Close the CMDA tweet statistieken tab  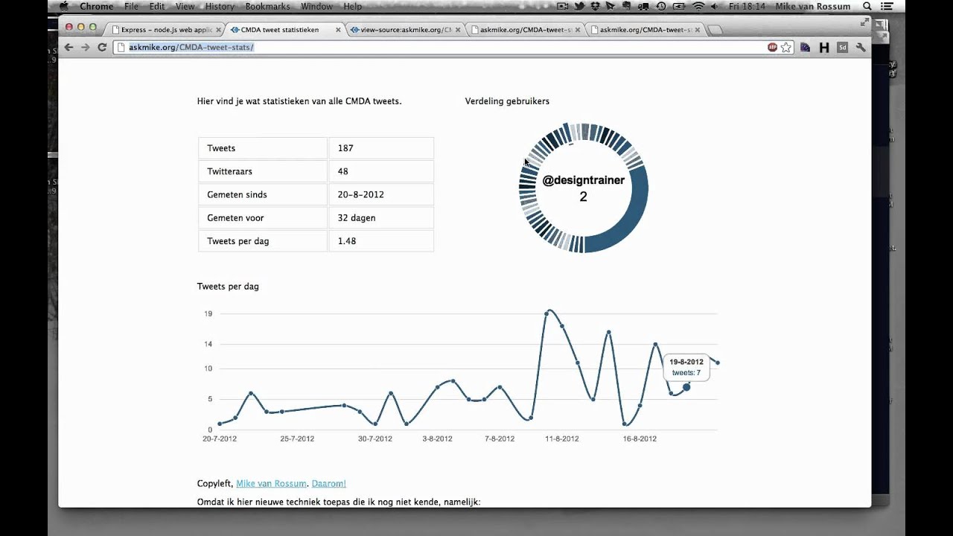338,30
